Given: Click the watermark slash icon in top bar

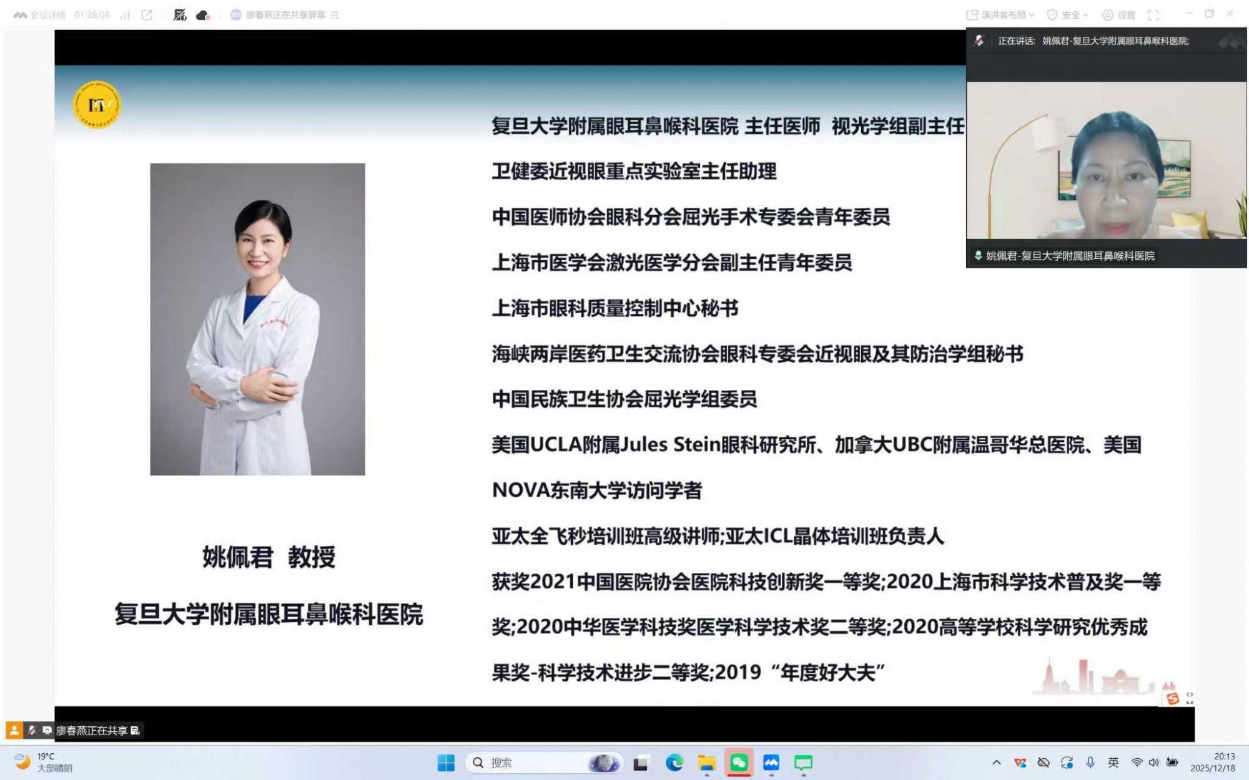Looking at the screenshot, I should pos(180,15).
